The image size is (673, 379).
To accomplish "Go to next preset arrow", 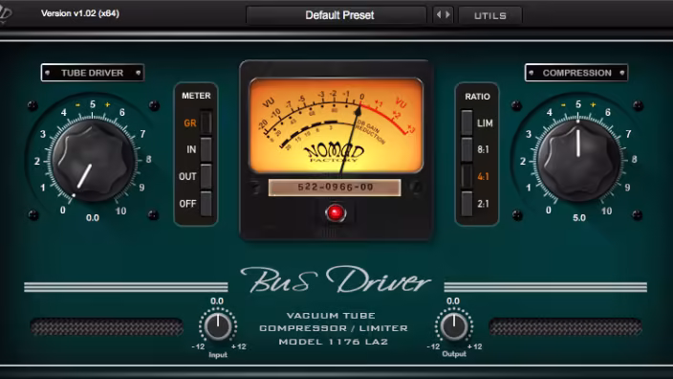I will 447,15.
